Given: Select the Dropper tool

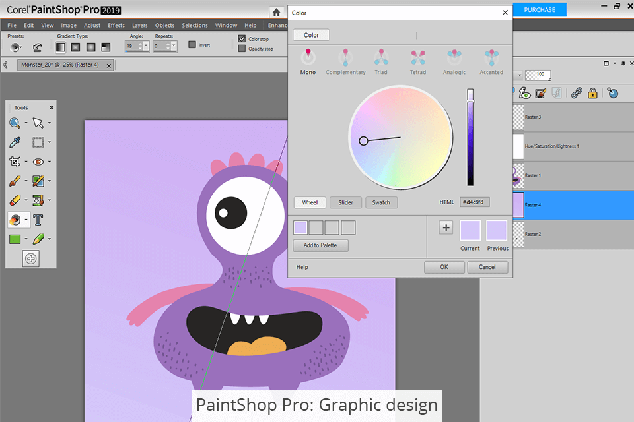Looking at the screenshot, I should tap(15, 142).
